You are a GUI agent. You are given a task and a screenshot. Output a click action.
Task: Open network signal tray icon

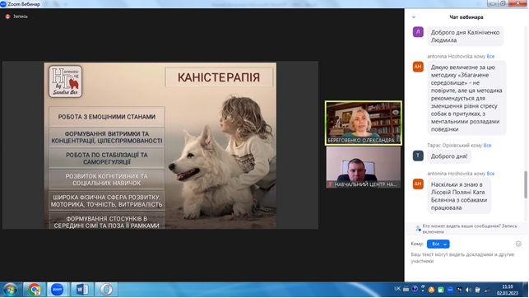coord(487,290)
